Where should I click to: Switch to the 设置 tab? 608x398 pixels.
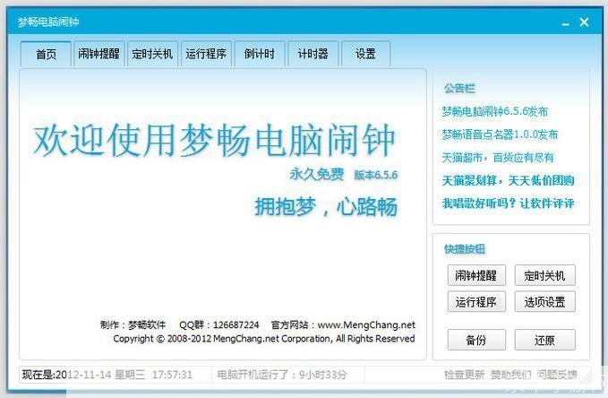point(365,54)
